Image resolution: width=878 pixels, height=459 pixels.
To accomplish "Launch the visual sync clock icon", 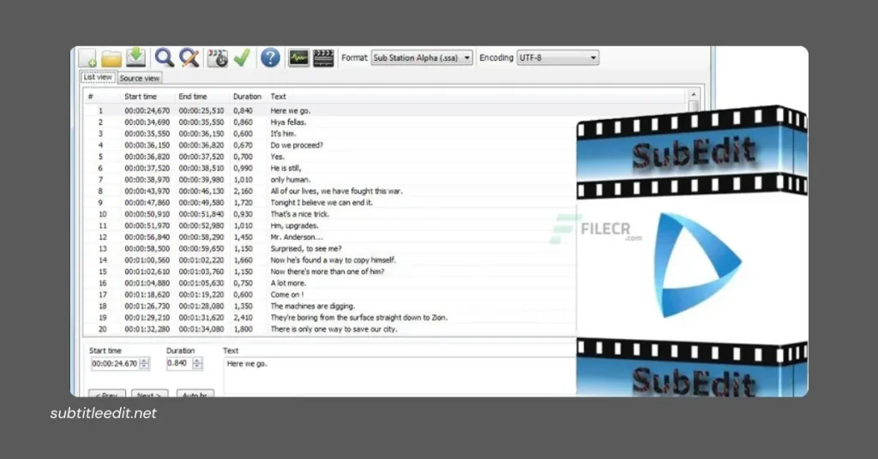I will coord(218,57).
